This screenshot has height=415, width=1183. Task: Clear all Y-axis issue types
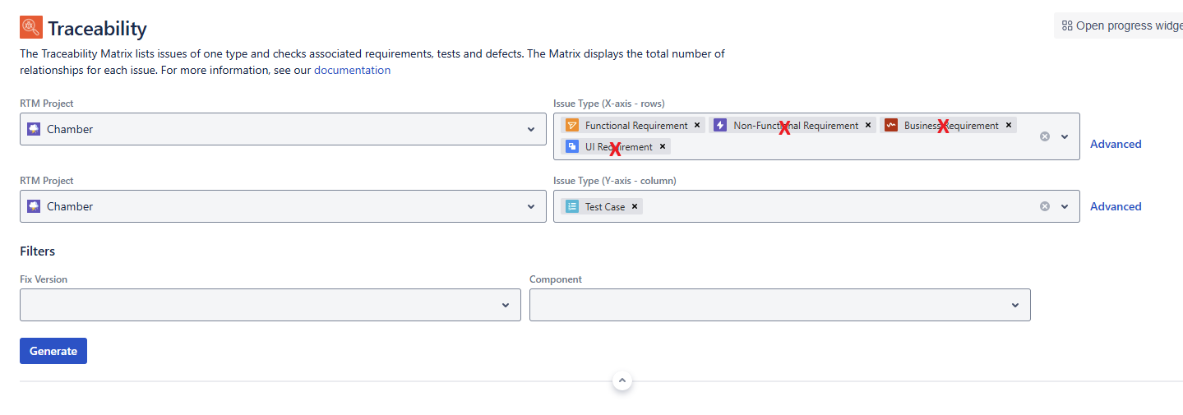pos(1045,206)
